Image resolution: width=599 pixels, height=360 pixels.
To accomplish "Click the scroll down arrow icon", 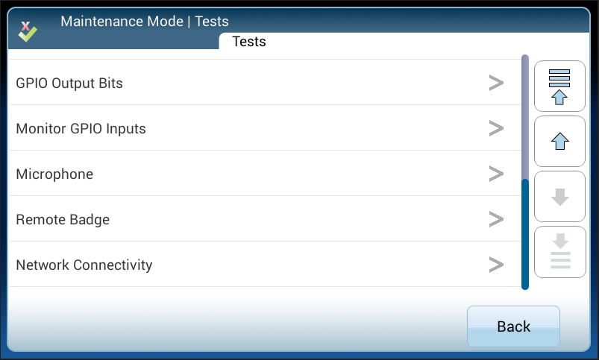I will coord(559,197).
